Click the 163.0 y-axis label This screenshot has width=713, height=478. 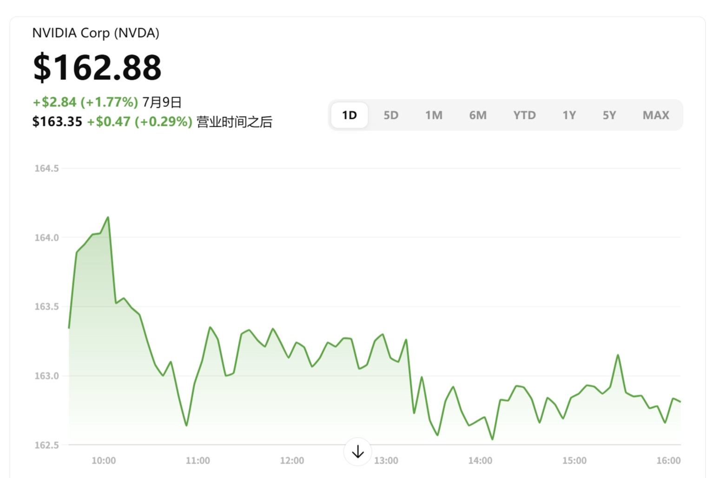tap(46, 376)
